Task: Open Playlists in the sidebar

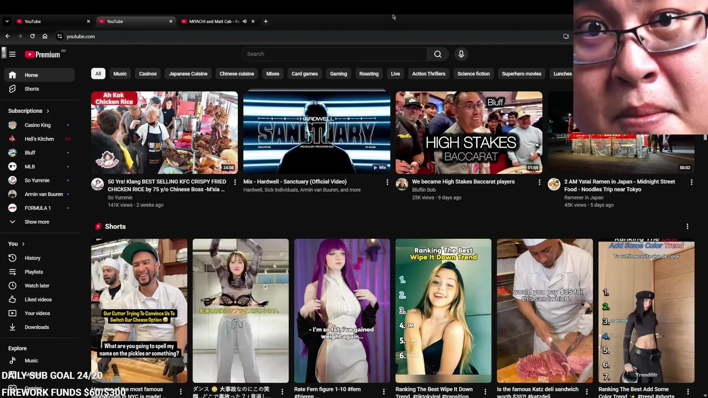Action: coord(39,272)
